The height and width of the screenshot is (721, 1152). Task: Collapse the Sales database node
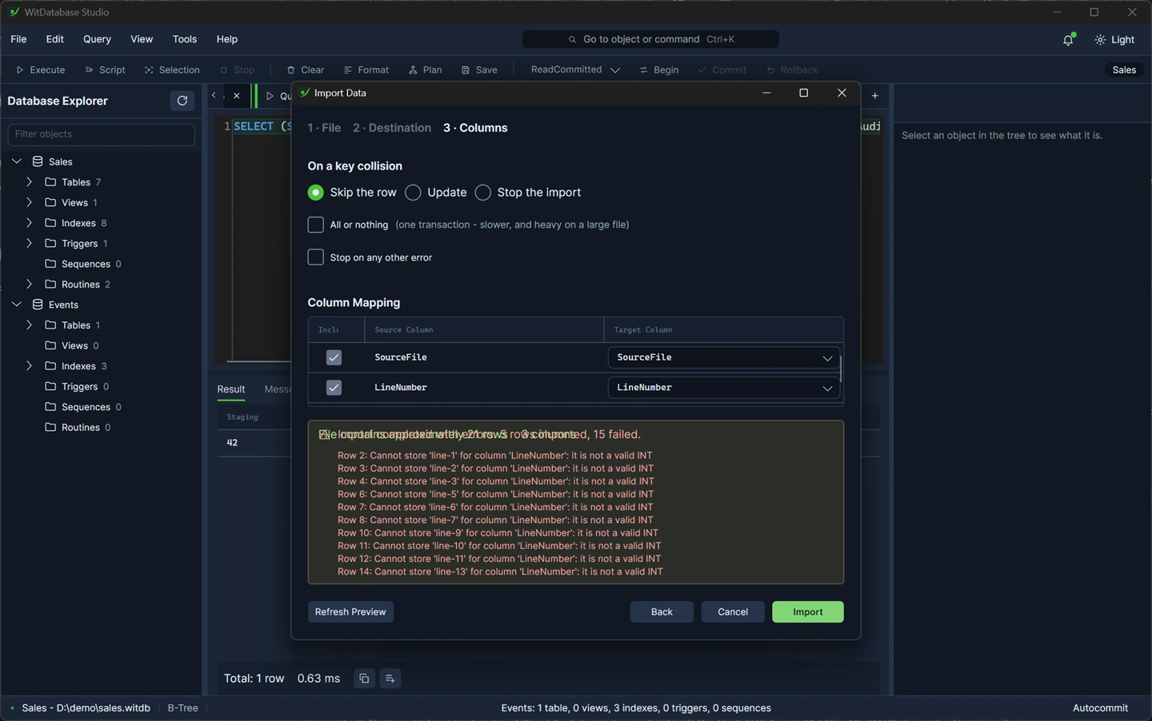tap(17, 161)
